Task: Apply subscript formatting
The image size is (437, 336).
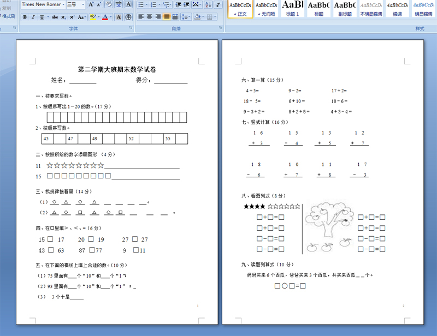Action: (63, 17)
